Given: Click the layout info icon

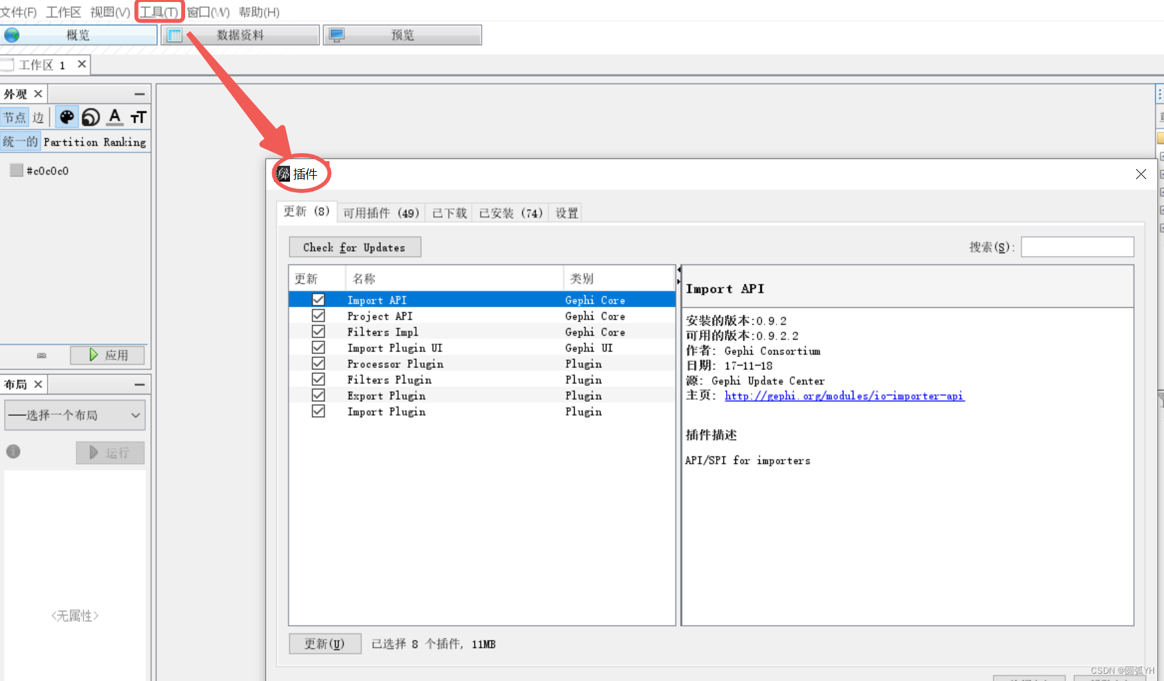Looking at the screenshot, I should (x=13, y=452).
